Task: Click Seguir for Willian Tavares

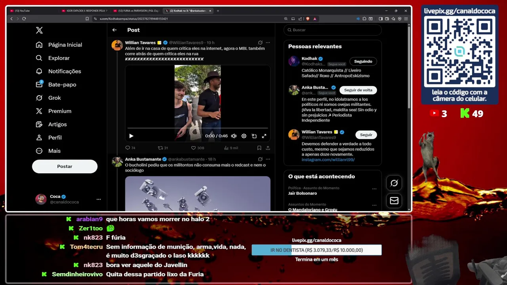Action: (x=366, y=135)
